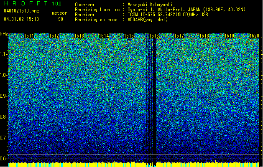
Task: Click the 1519 time marker
Action: [229, 36]
